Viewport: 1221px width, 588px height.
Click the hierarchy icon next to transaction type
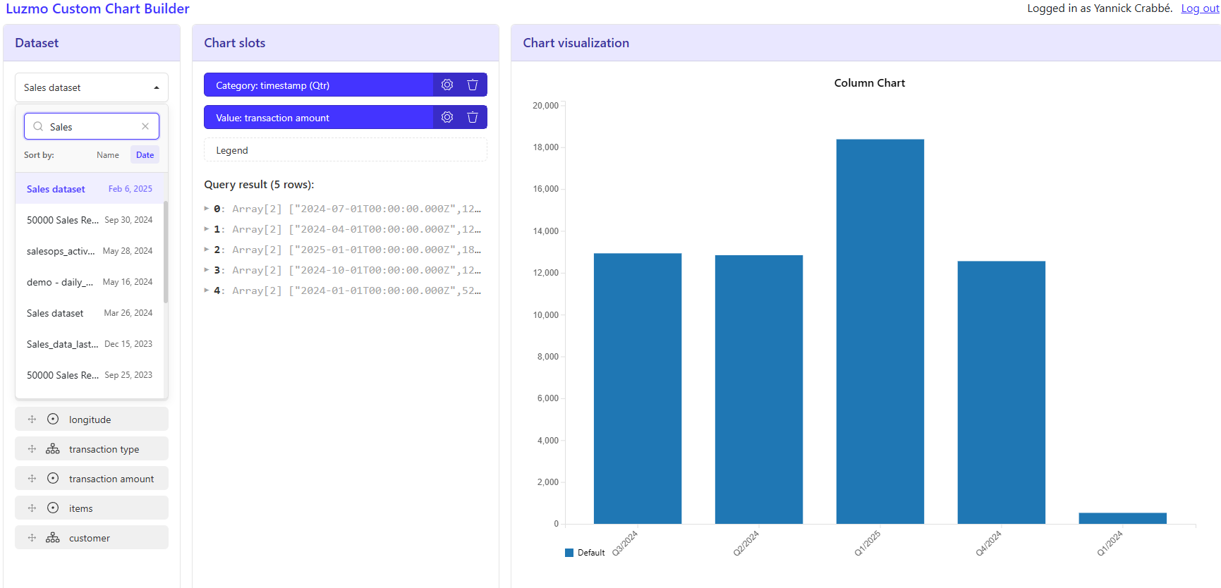[53, 449]
